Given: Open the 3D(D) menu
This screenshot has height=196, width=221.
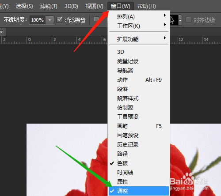Looking at the screenshot, I should [71, 6].
